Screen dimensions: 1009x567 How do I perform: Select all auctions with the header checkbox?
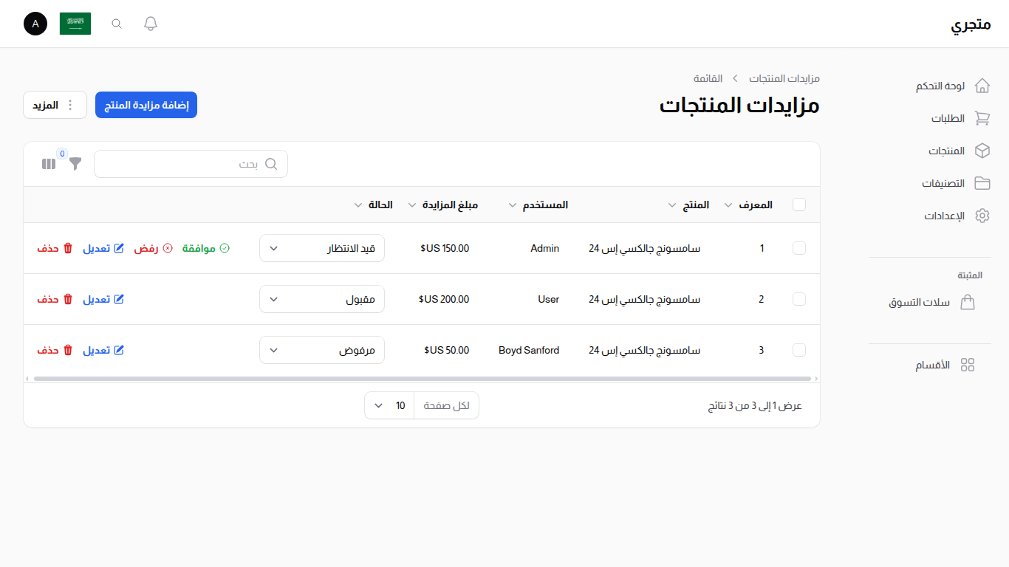pos(798,205)
